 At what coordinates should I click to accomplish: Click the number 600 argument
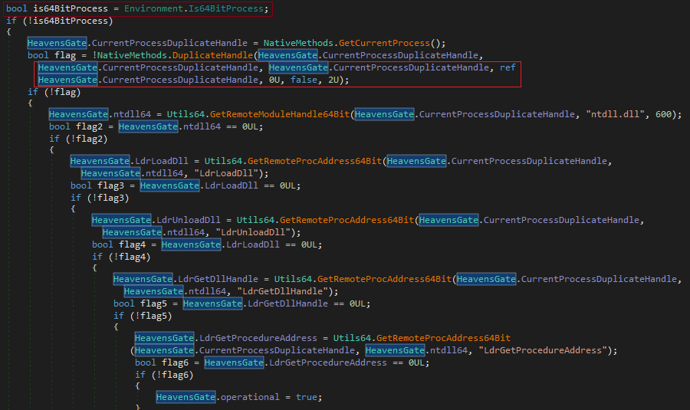pyautogui.click(x=669, y=114)
